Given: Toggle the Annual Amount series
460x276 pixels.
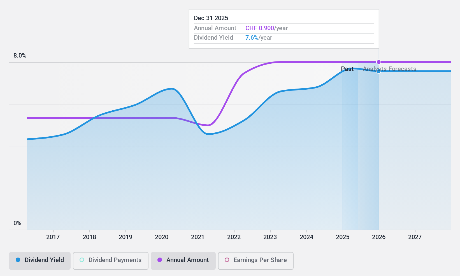Looking at the screenshot, I should click(183, 261).
